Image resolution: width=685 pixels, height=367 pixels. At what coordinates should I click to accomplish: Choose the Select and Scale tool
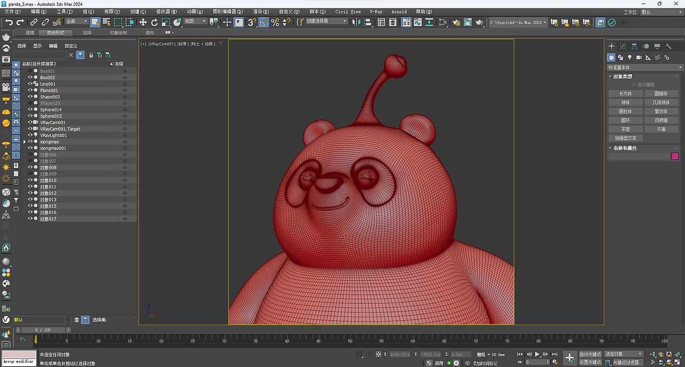[166, 22]
